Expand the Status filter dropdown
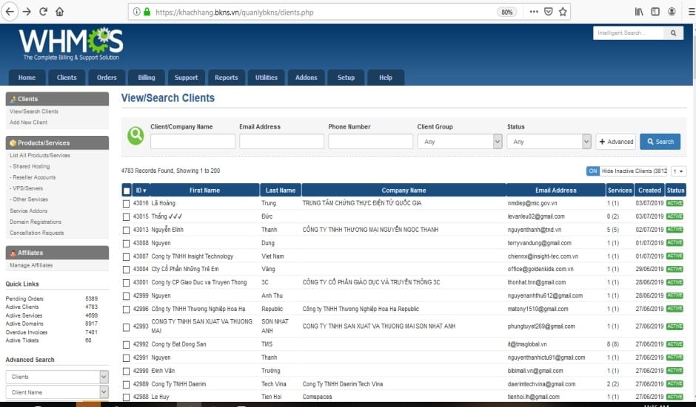Viewport: 696px width, 407px height. (x=549, y=142)
